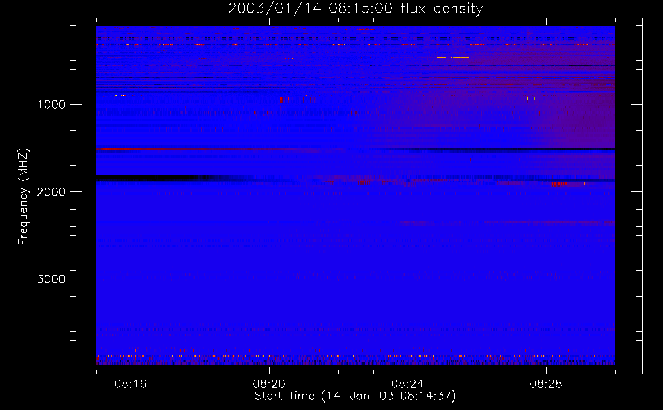Click the 3000 MHz y-axis tick label

[51, 279]
